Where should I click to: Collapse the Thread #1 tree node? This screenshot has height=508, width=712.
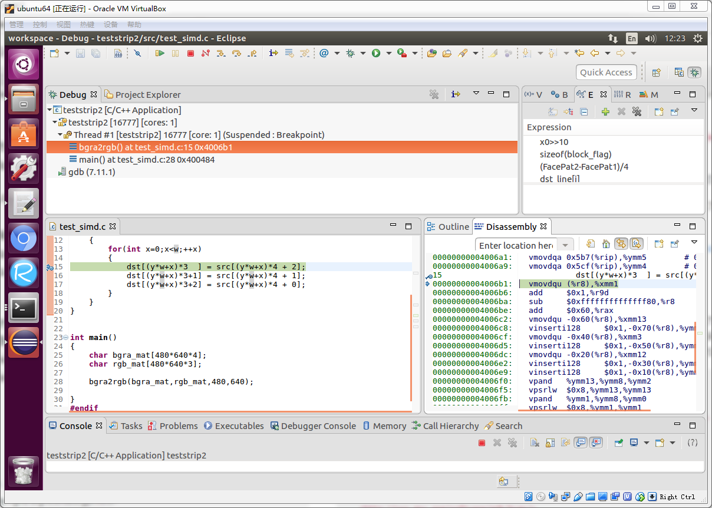click(60, 135)
